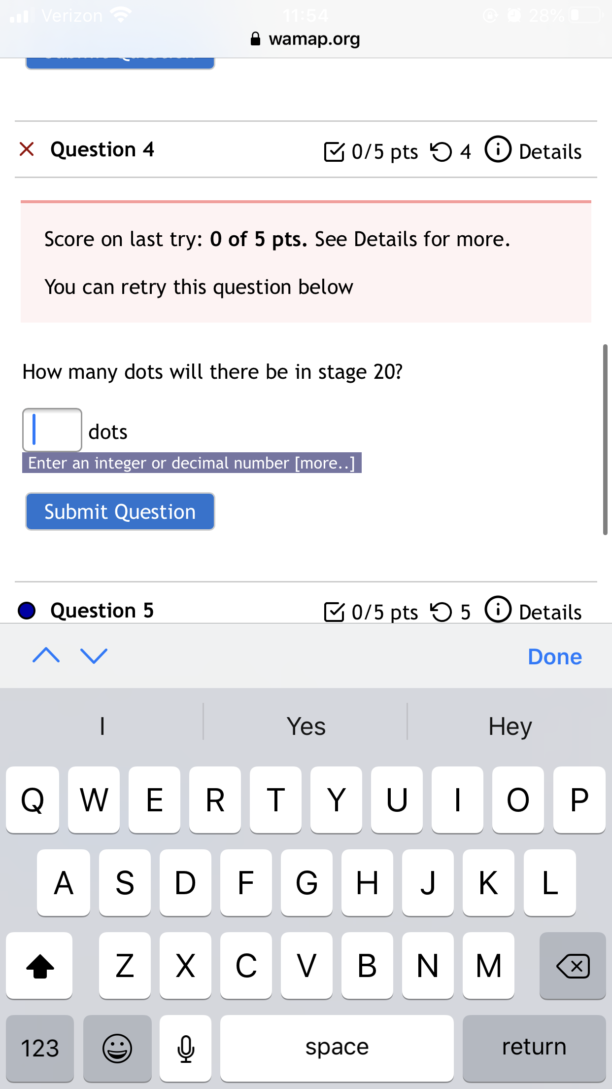
Task: Open the emoji keyboard
Action: [x=117, y=1048]
